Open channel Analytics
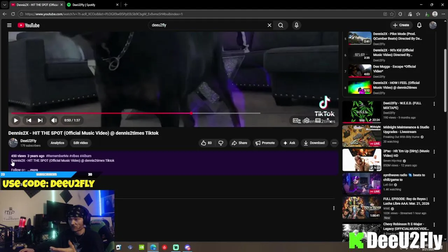This screenshot has height=252, width=448. (x=57, y=143)
